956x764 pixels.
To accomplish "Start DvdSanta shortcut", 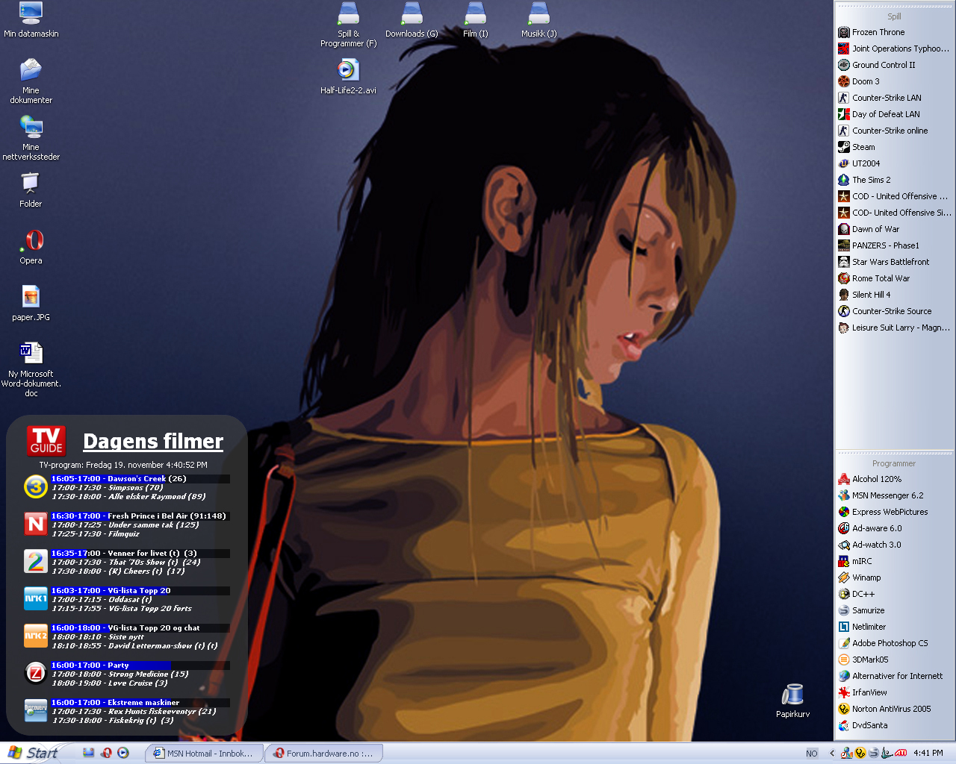I will [x=863, y=725].
